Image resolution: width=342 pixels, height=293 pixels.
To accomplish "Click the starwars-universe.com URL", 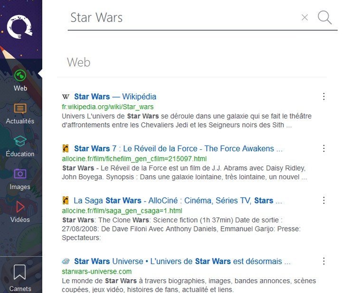I will (x=96, y=272).
